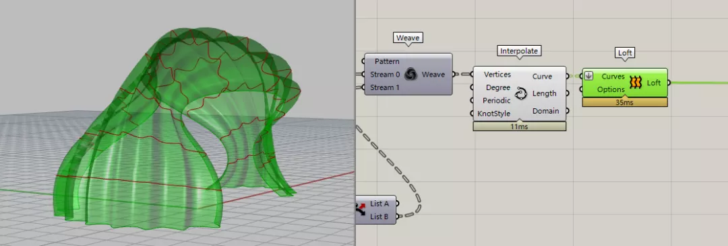The width and height of the screenshot is (728, 246).
Task: Click the List B output
Action: point(380,216)
